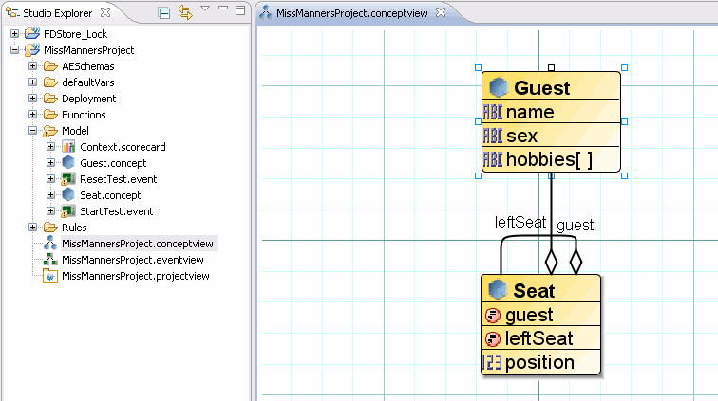Select the MissMannersProject.conceptview editor tab
Screen dimensions: 718x401
[x=351, y=13]
